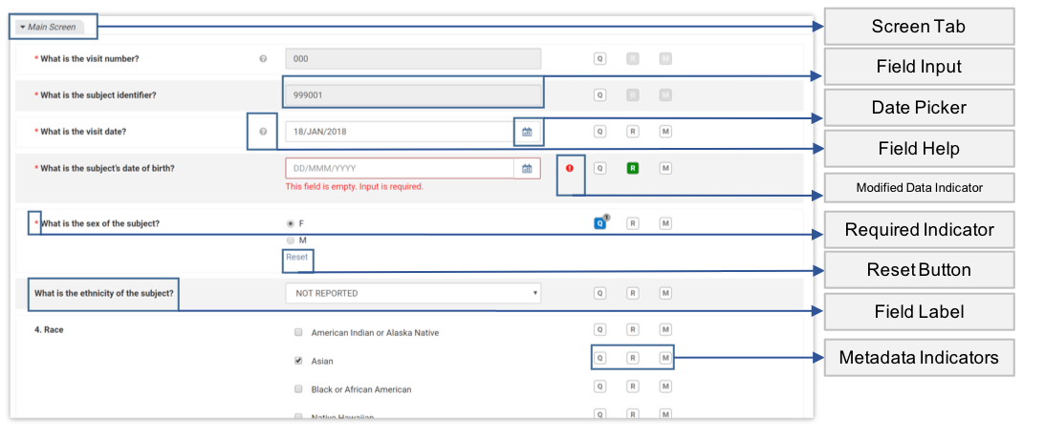Click Q indicator on date of birth row
The image size is (1045, 439).
(599, 168)
